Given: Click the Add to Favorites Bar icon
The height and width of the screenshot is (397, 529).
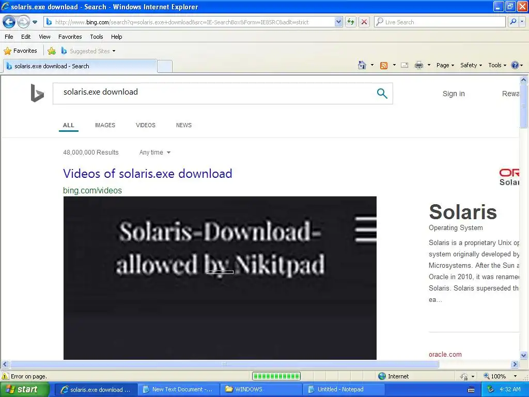Looking at the screenshot, I should click(52, 51).
